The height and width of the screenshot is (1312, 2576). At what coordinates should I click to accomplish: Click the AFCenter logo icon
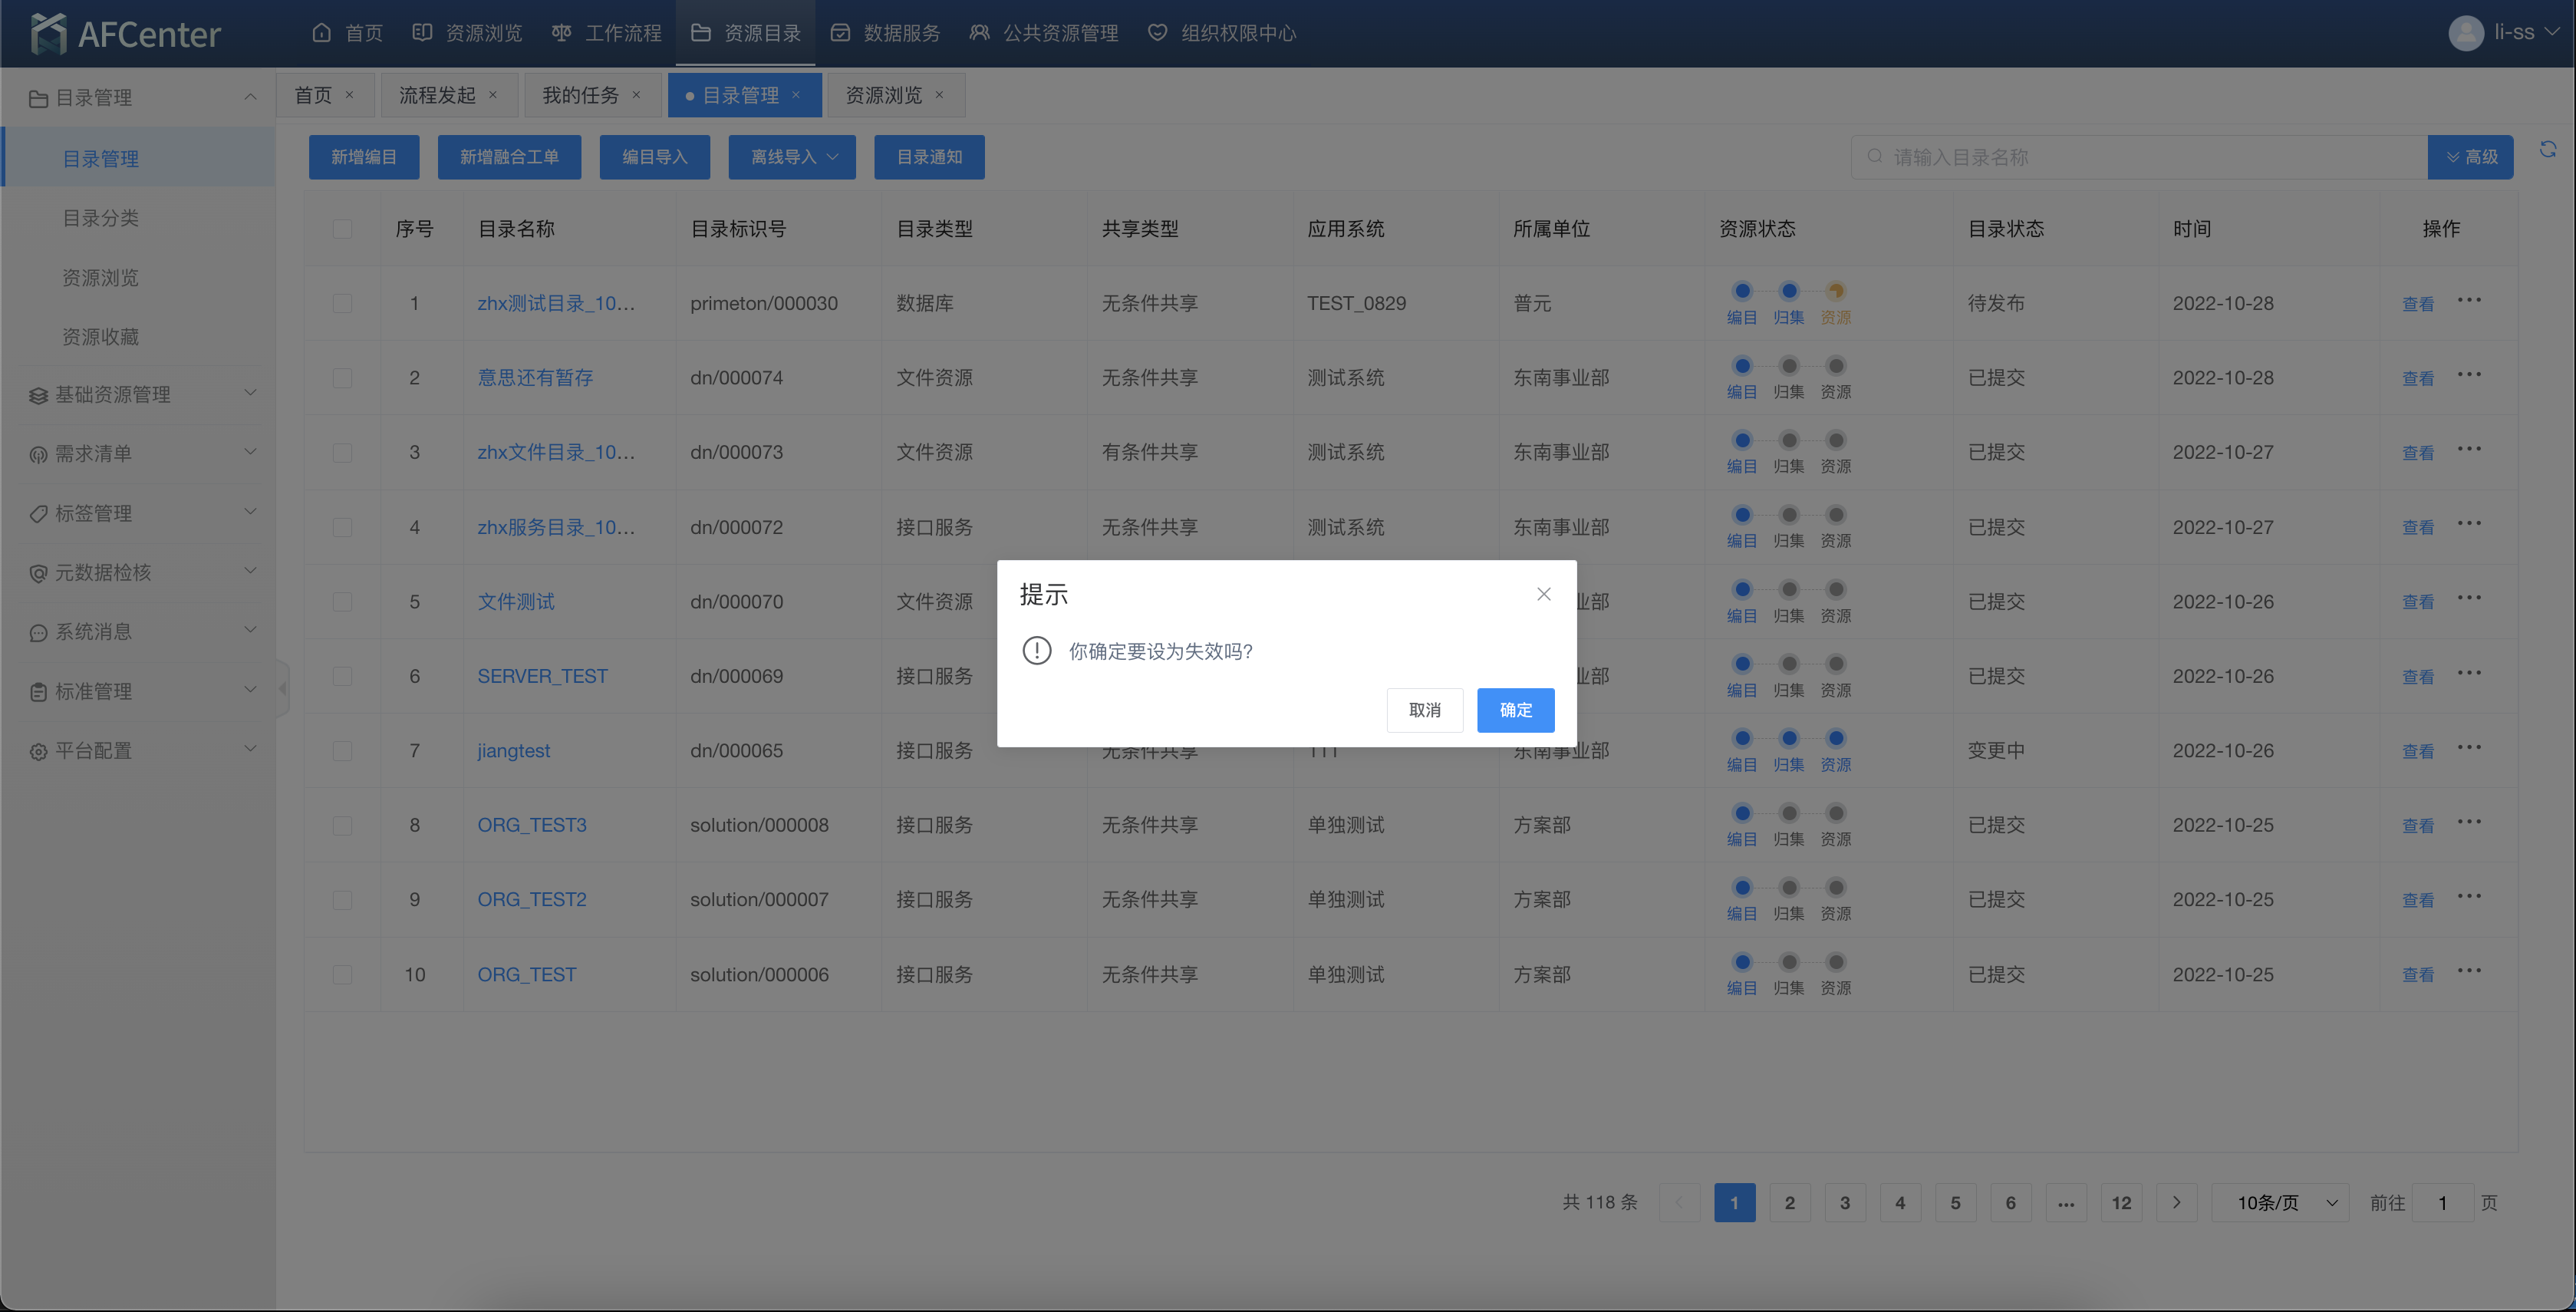48,33
